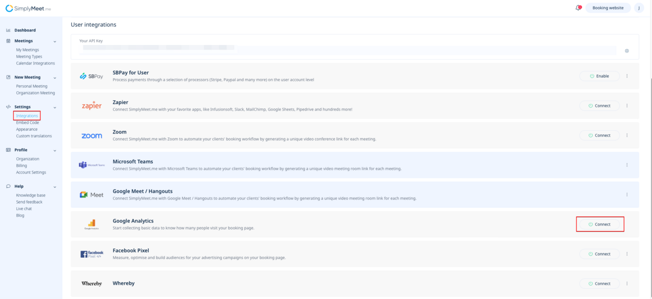The height and width of the screenshot is (299, 652).
Task: Connect the Facebook Pixel integration
Action: (x=599, y=254)
